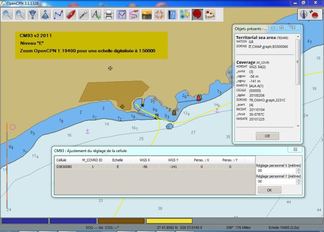324x232 pixels.
Task: Click the zoom in magnifier tool
Action: point(7,15)
